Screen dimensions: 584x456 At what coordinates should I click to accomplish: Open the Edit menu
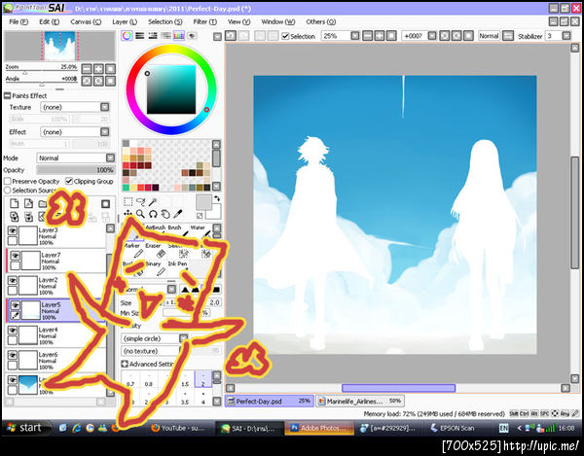pos(50,22)
